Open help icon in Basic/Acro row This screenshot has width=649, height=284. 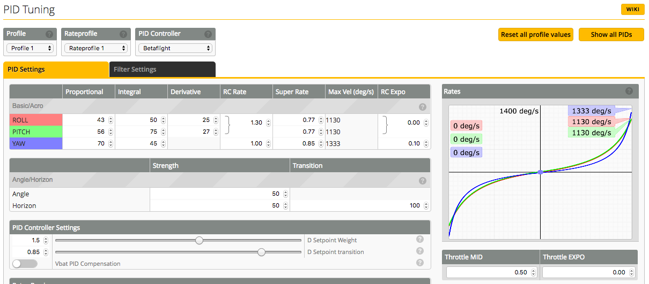click(x=422, y=106)
